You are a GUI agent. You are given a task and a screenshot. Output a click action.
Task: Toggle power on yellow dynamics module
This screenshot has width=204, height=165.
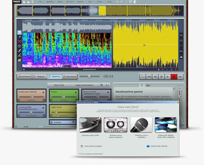[51, 116]
